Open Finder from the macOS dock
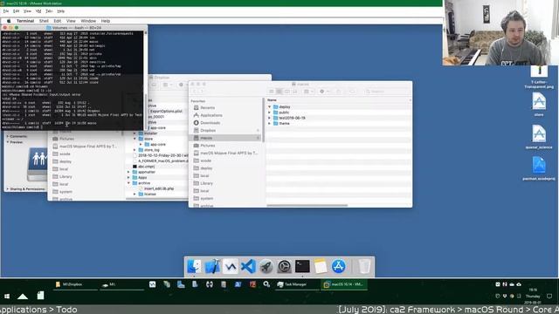 tap(194, 266)
